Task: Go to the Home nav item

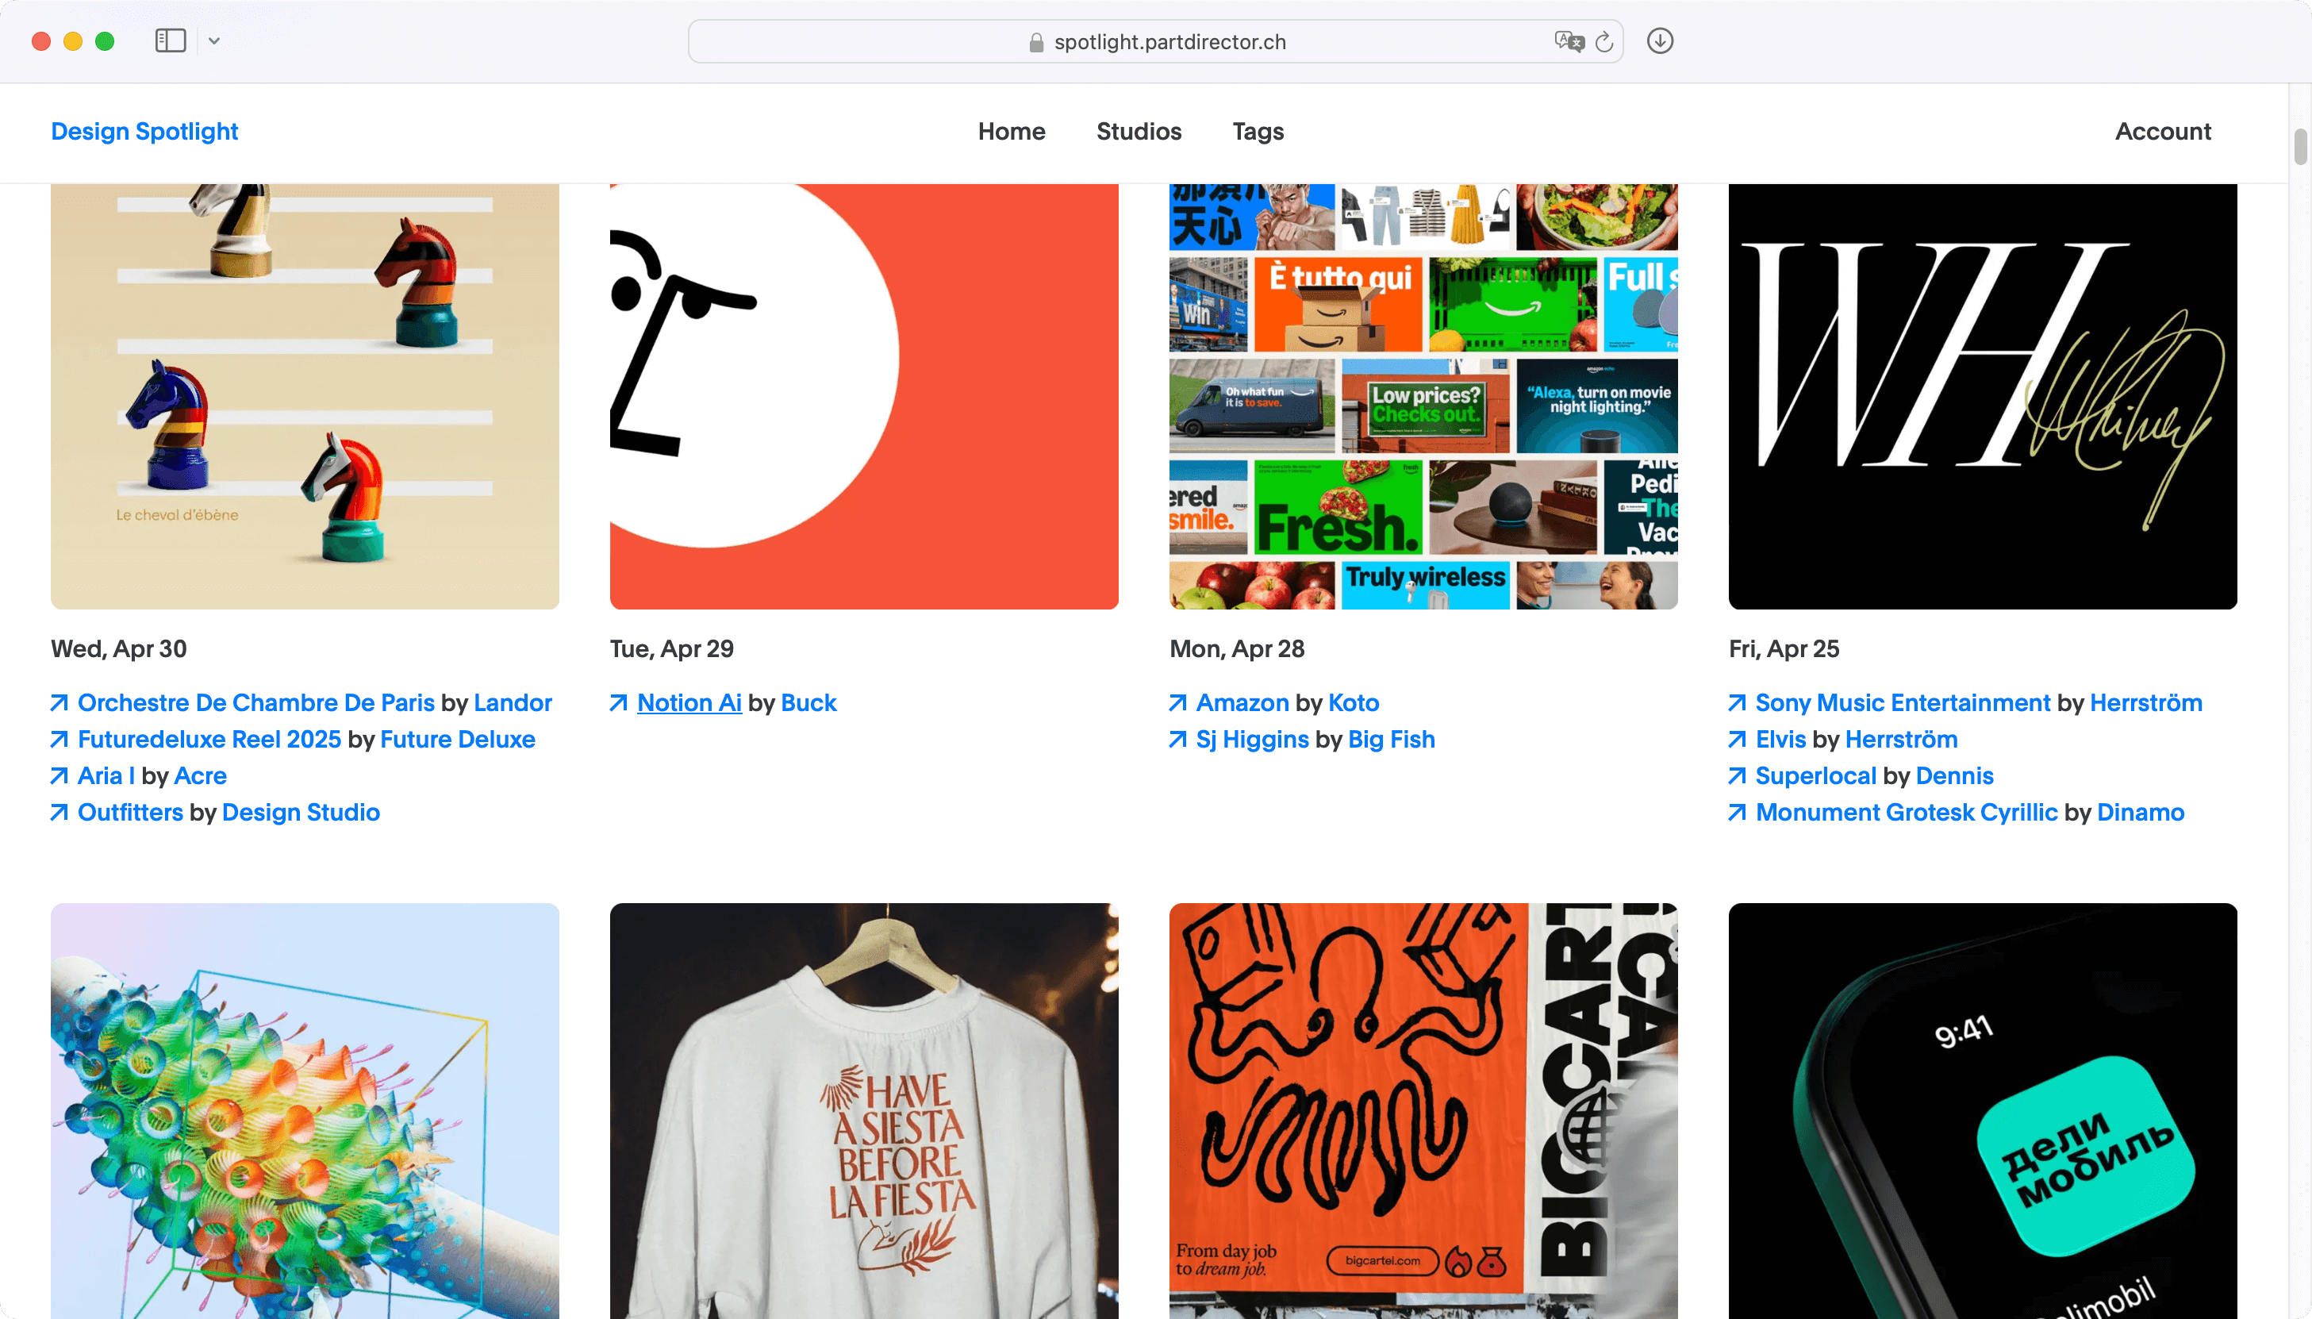Action: click(x=1011, y=132)
